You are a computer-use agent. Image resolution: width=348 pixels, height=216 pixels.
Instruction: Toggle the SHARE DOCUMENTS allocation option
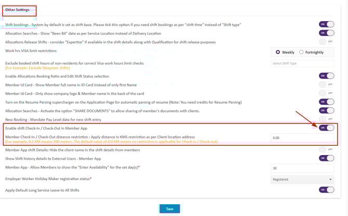[x=326, y=110]
